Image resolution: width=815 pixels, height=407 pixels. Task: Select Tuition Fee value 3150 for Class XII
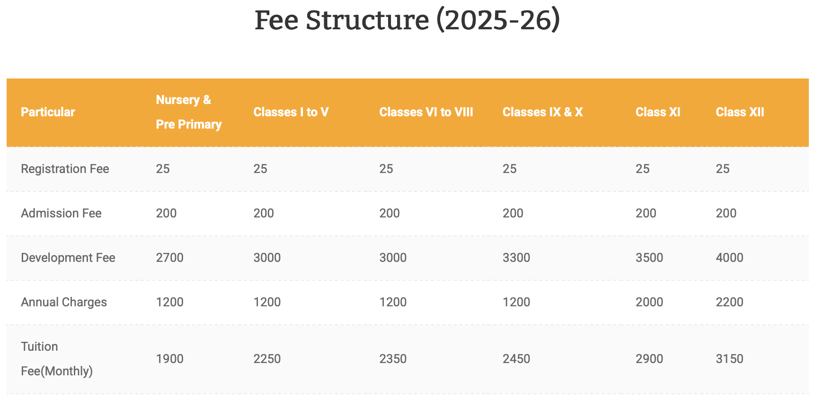tap(729, 359)
